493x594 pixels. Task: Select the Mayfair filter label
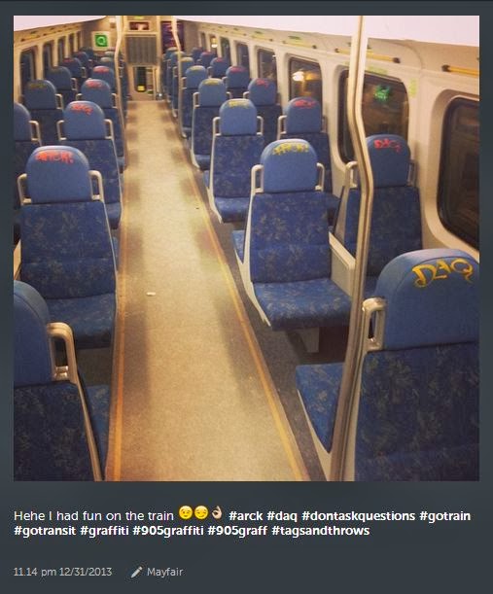click(164, 572)
